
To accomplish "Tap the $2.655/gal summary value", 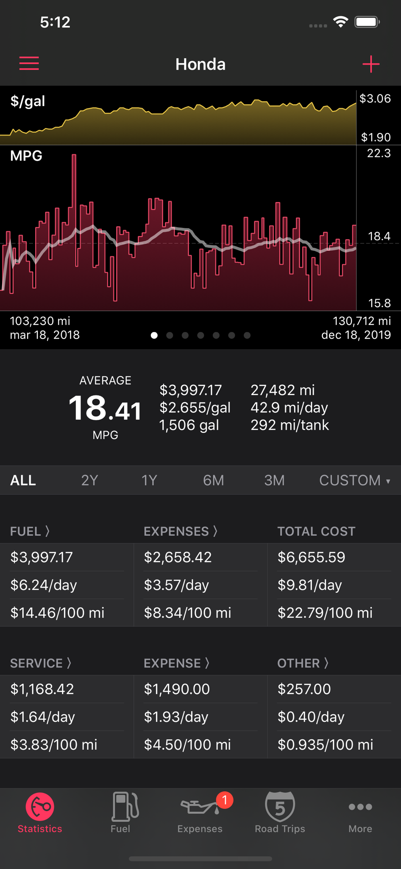I will (195, 407).
